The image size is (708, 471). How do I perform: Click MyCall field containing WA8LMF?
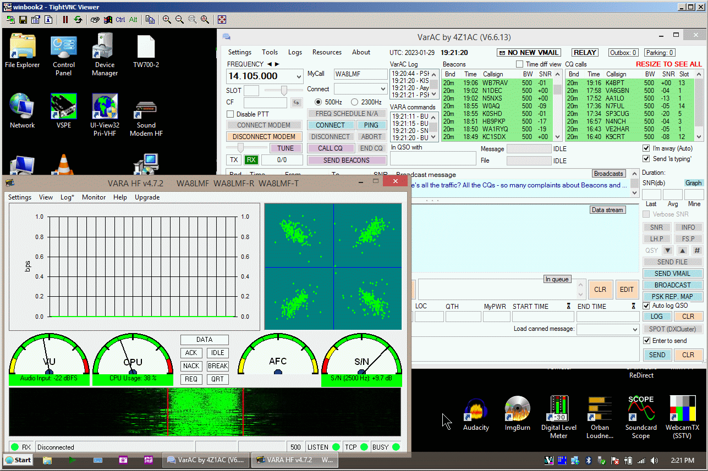pos(361,74)
